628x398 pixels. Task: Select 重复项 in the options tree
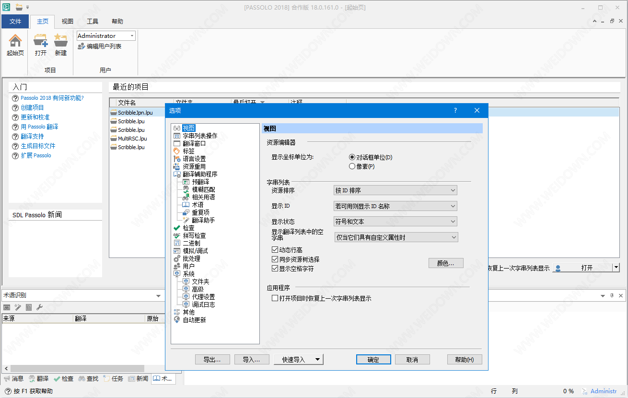pyautogui.click(x=200, y=212)
